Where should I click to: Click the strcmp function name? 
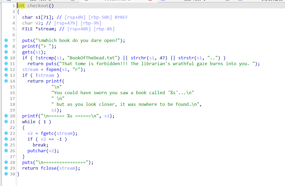46,58
